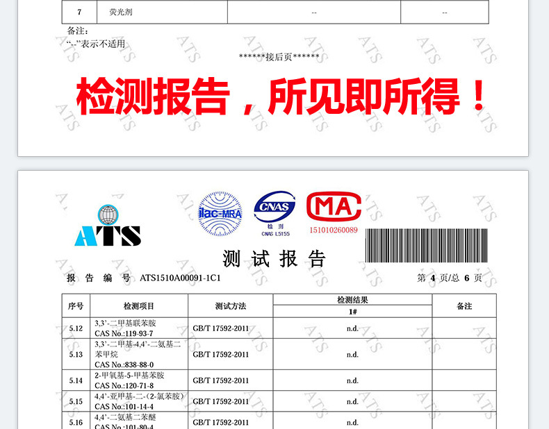
Task: Click the ******接后页****** continuation text
Action: click(279, 57)
